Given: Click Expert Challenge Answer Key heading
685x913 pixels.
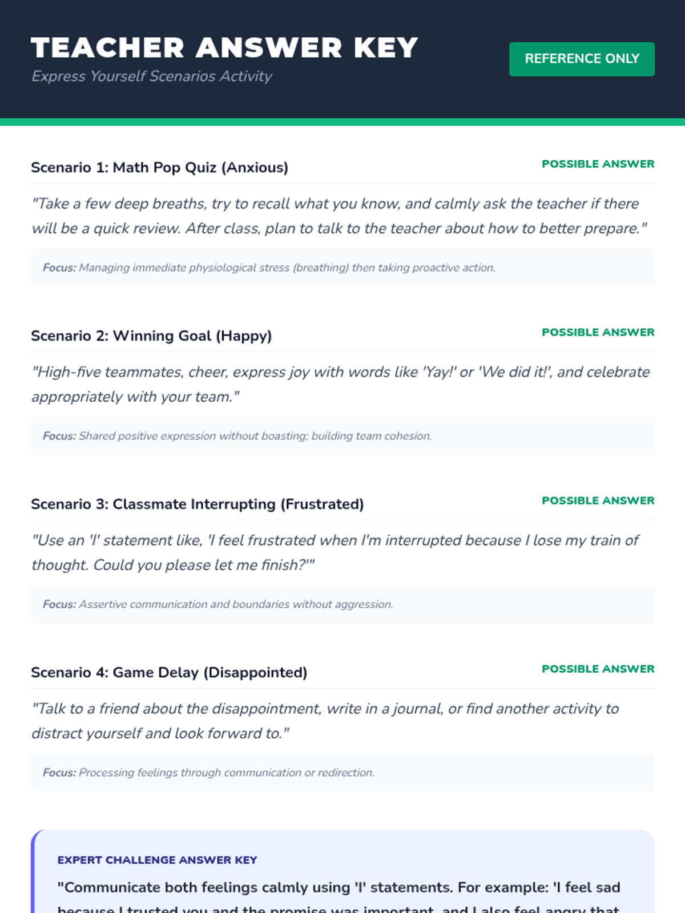Looking at the screenshot, I should click(157, 860).
